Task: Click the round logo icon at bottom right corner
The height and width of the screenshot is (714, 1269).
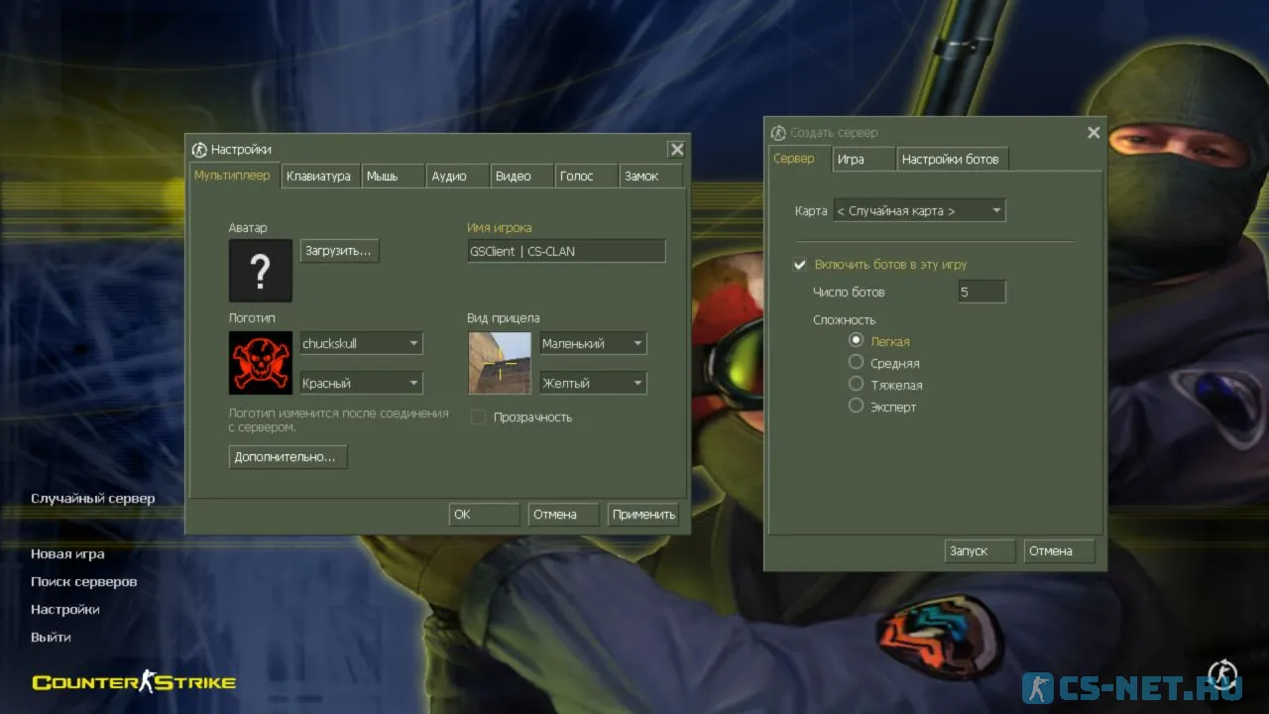Action: 1222,675
